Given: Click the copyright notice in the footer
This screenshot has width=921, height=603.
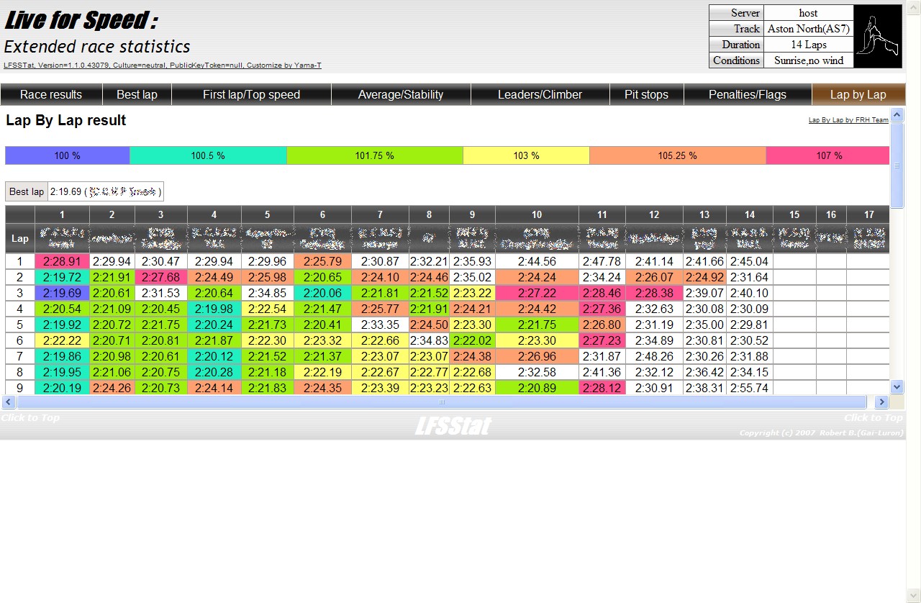Looking at the screenshot, I should pos(822,433).
